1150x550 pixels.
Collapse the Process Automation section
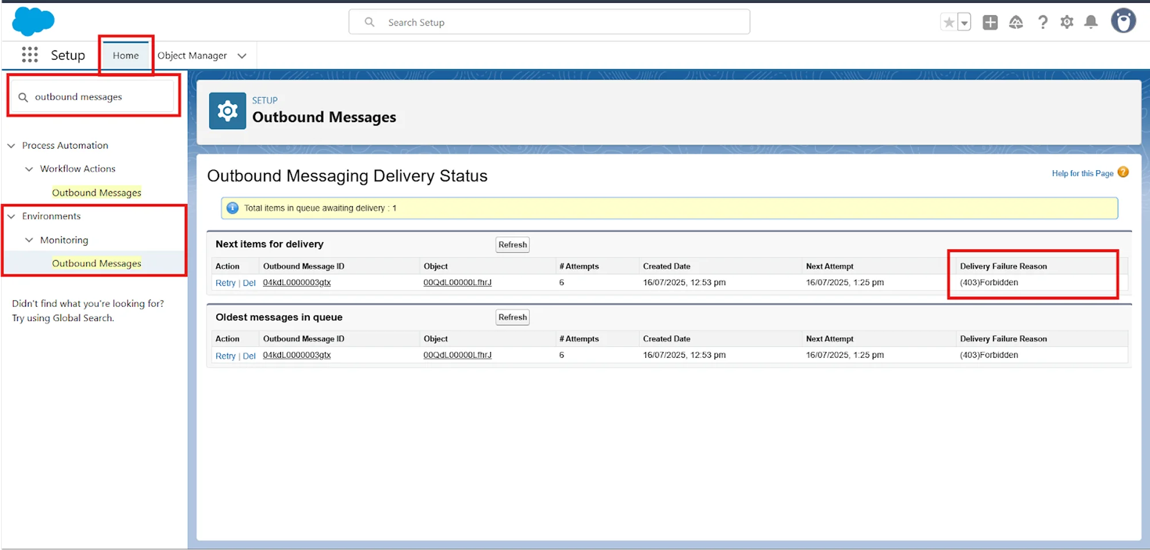coord(11,146)
